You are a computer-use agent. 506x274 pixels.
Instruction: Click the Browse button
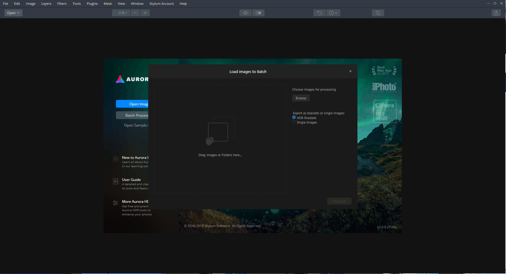click(x=301, y=98)
